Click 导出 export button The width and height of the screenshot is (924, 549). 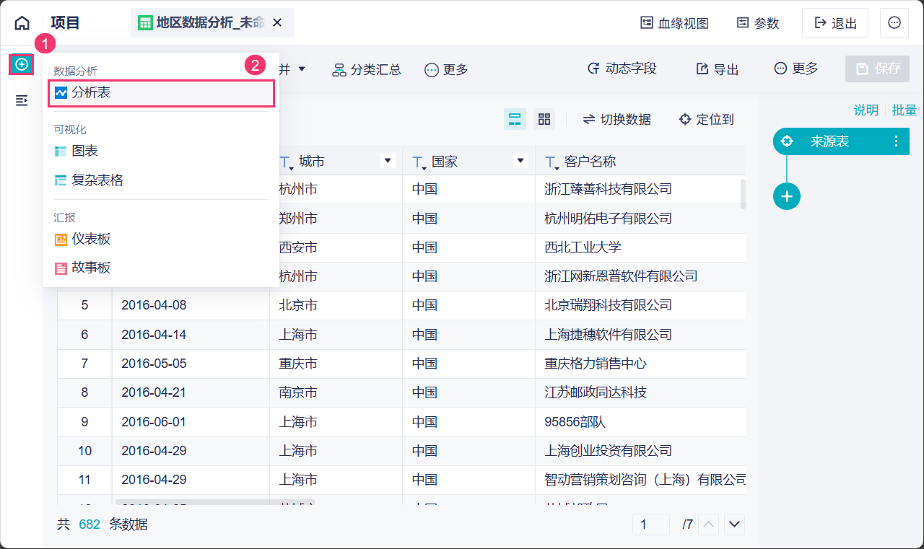[x=718, y=69]
